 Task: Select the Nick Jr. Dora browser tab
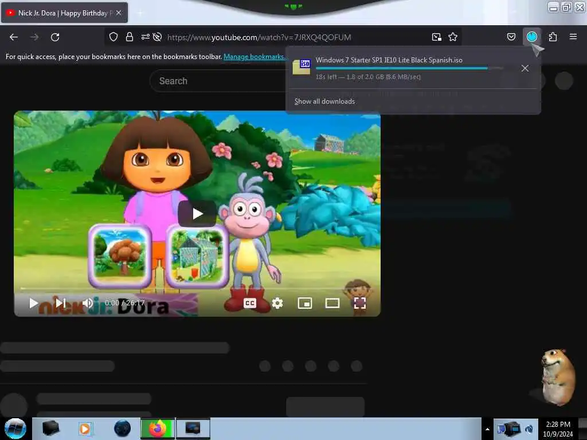point(64,13)
